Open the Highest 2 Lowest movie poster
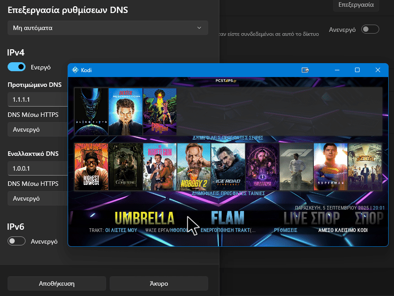This screenshot has width=394, height=296. [91, 167]
